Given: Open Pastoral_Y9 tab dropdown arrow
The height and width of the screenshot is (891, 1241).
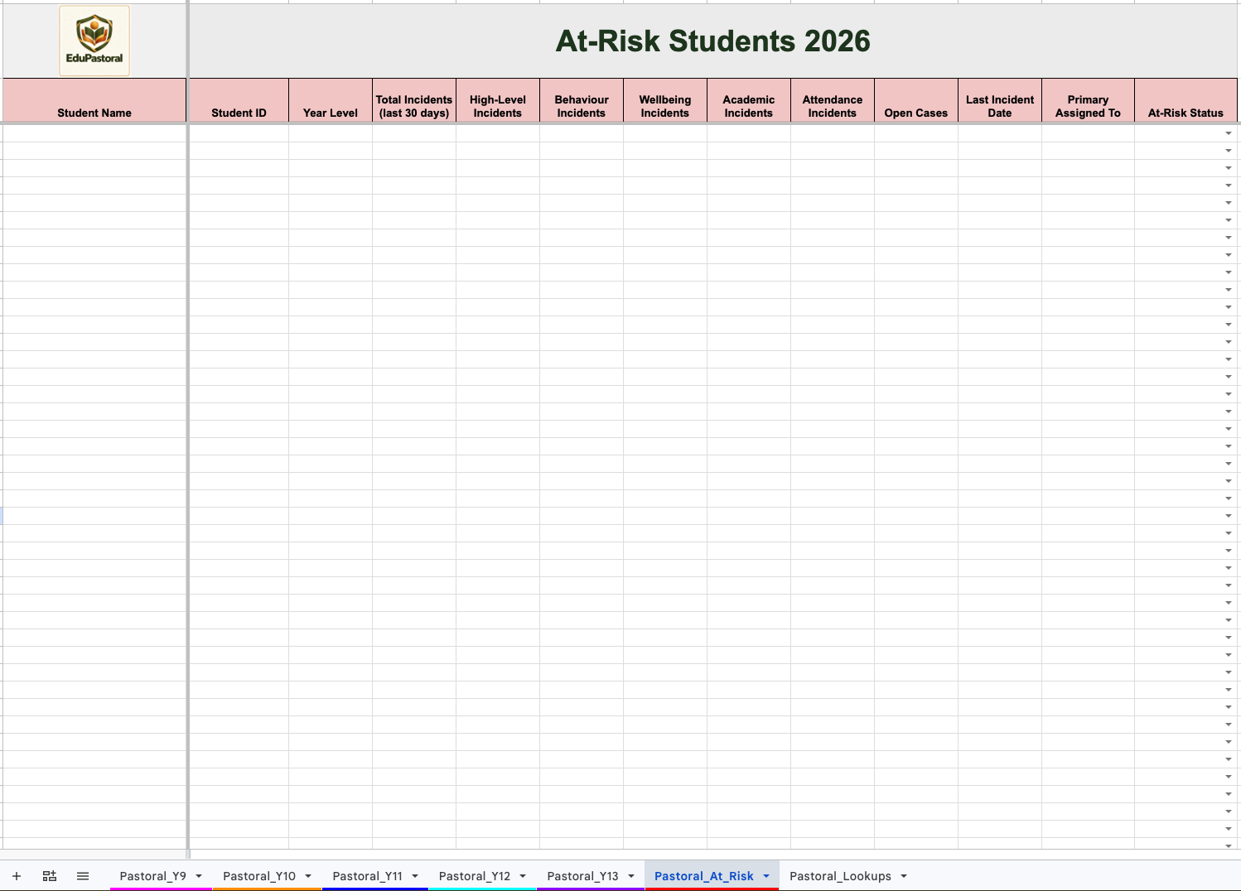Looking at the screenshot, I should [199, 876].
